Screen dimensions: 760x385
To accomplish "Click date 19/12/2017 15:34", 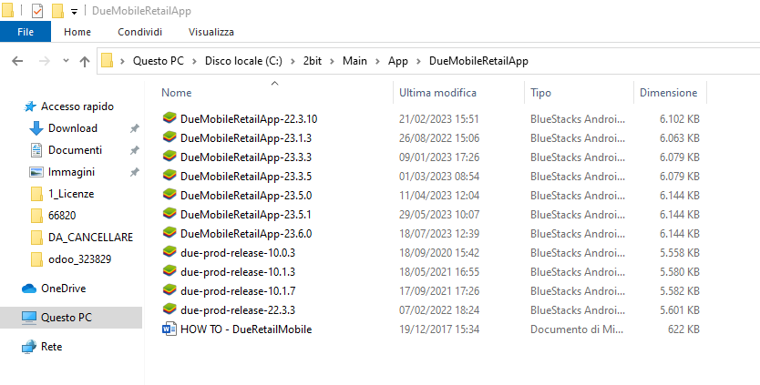I will [x=439, y=329].
